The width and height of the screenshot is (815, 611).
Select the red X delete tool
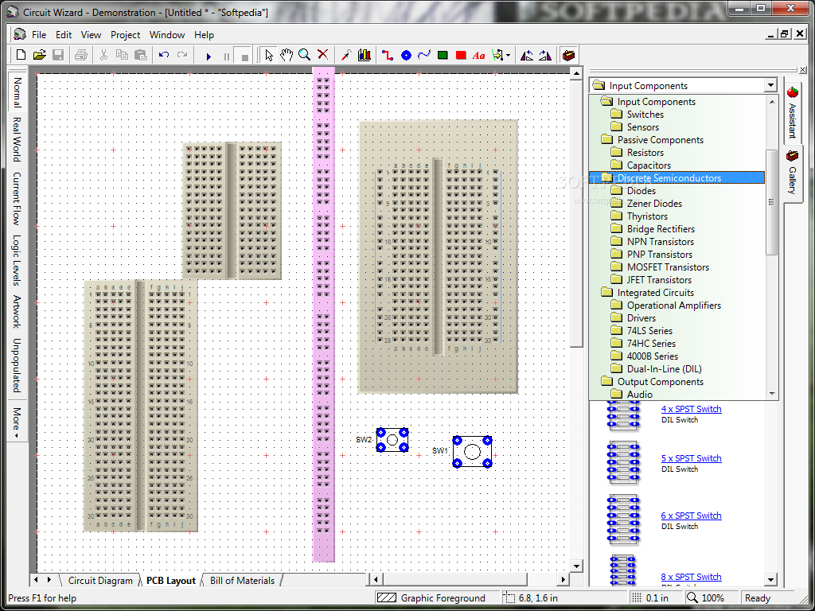pyautogui.click(x=323, y=55)
